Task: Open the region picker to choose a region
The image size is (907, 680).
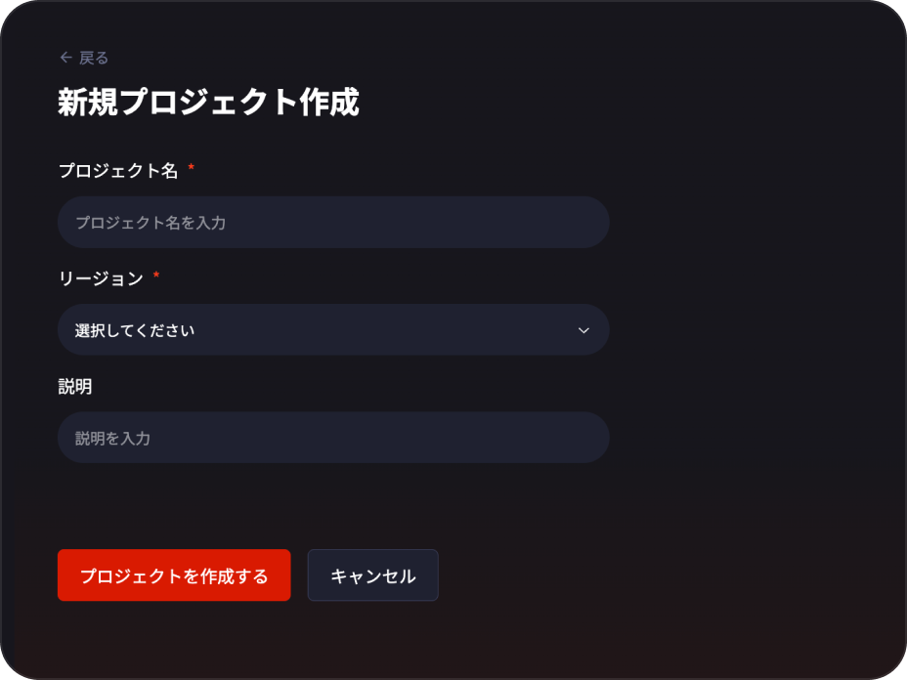Action: [332, 330]
